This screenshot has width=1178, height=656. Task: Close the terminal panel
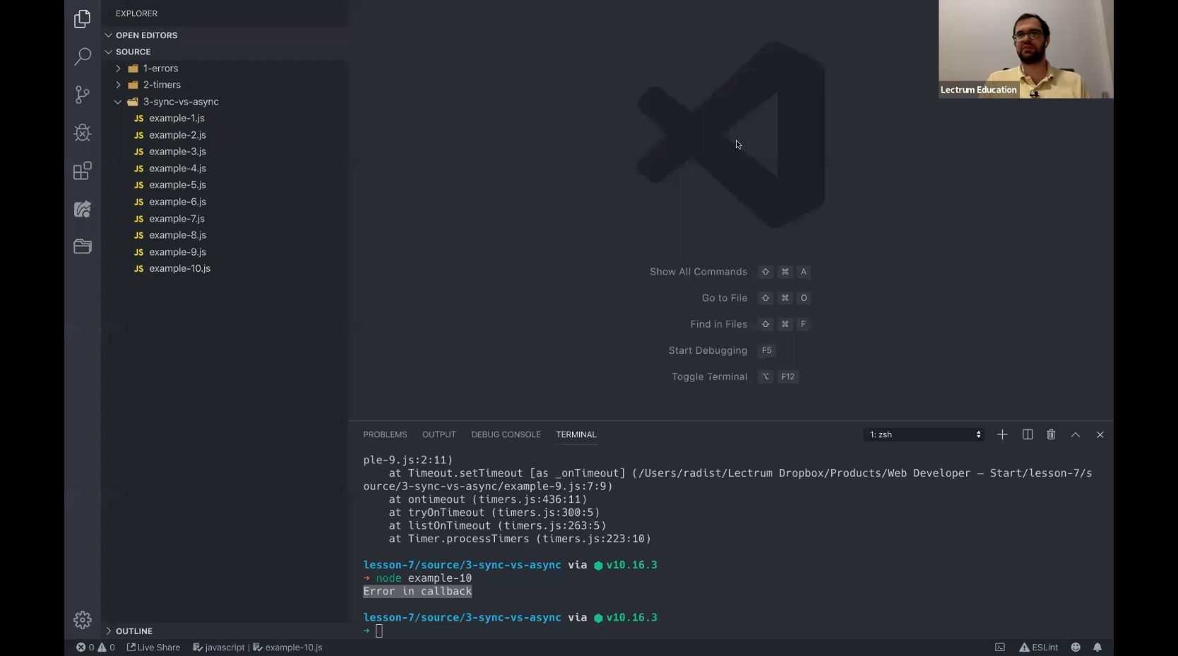pyautogui.click(x=1100, y=435)
